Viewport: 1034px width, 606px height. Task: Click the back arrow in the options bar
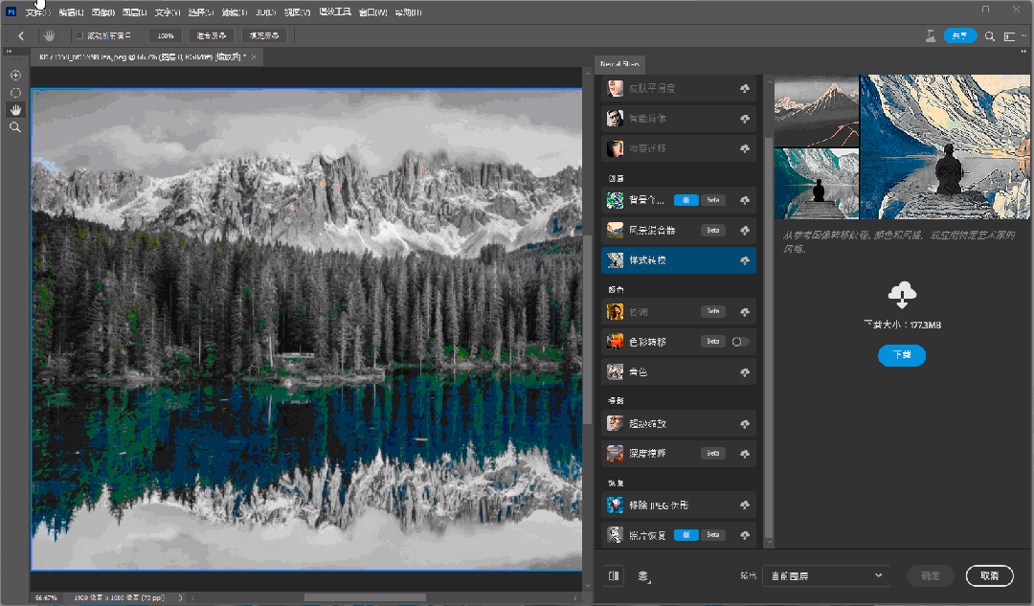[21, 36]
